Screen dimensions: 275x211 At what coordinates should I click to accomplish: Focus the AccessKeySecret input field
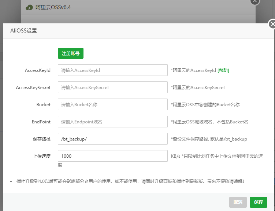pos(112,87)
